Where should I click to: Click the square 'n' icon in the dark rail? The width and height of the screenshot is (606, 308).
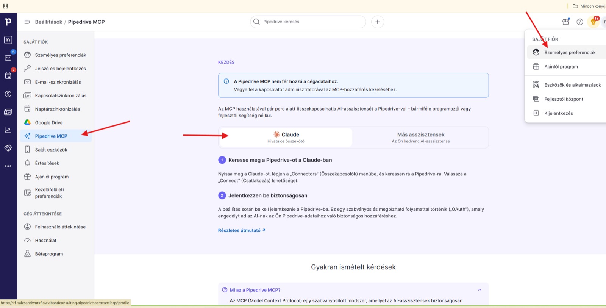click(8, 40)
